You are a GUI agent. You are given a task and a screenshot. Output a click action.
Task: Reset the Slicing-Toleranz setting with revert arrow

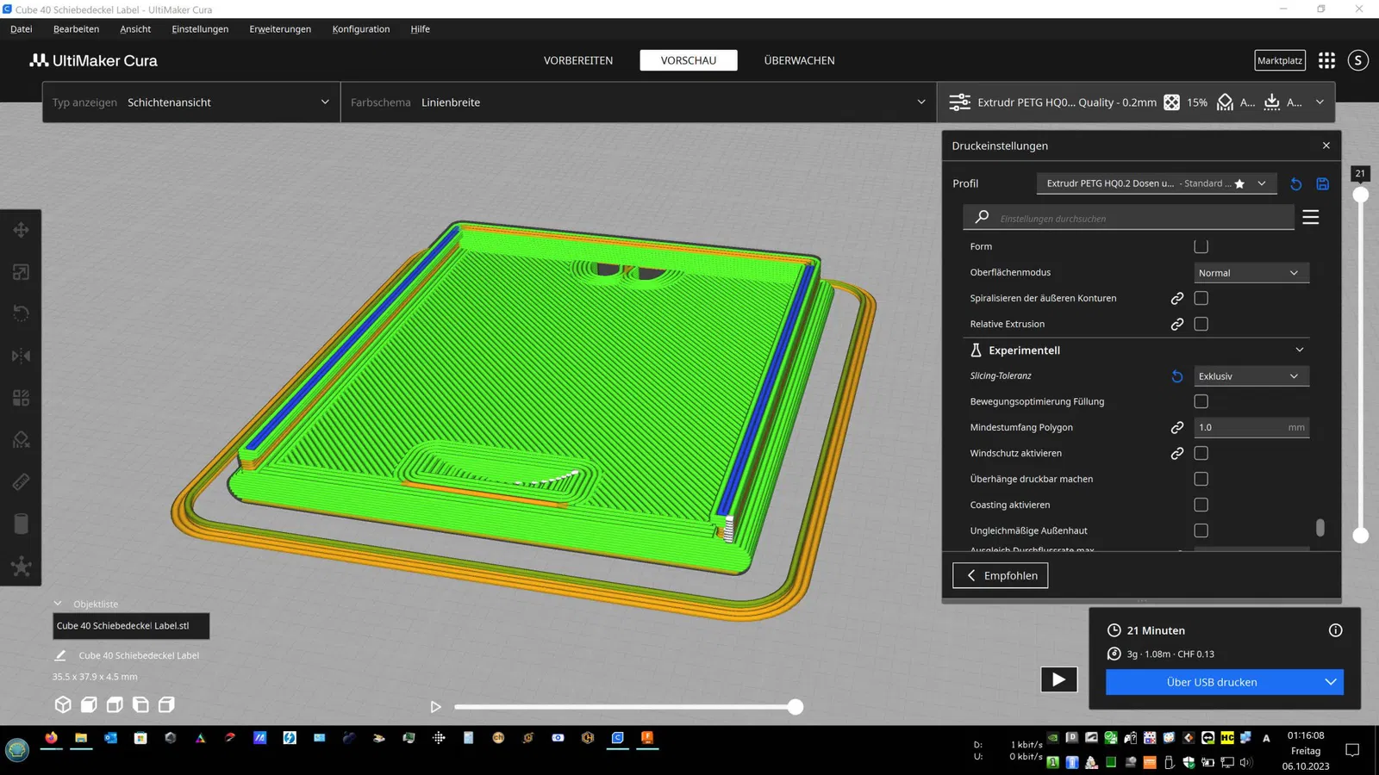point(1177,376)
